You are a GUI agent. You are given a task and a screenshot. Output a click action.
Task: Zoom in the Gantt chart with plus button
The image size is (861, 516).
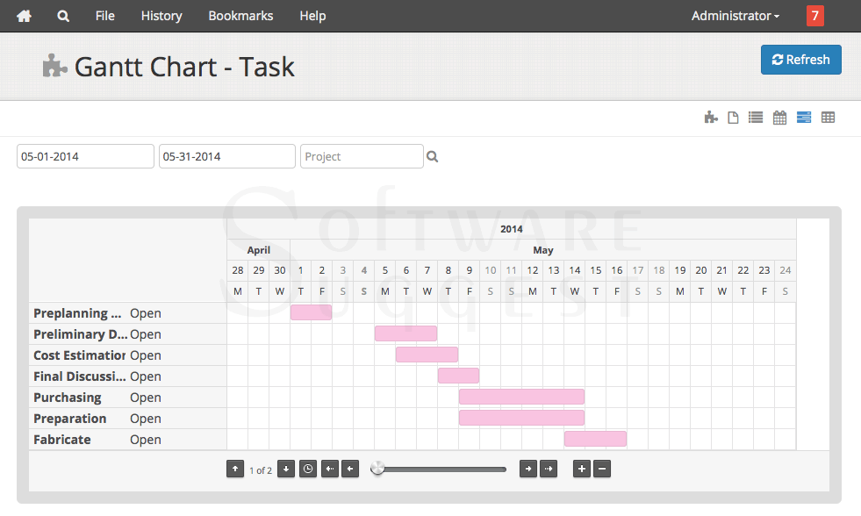click(581, 469)
